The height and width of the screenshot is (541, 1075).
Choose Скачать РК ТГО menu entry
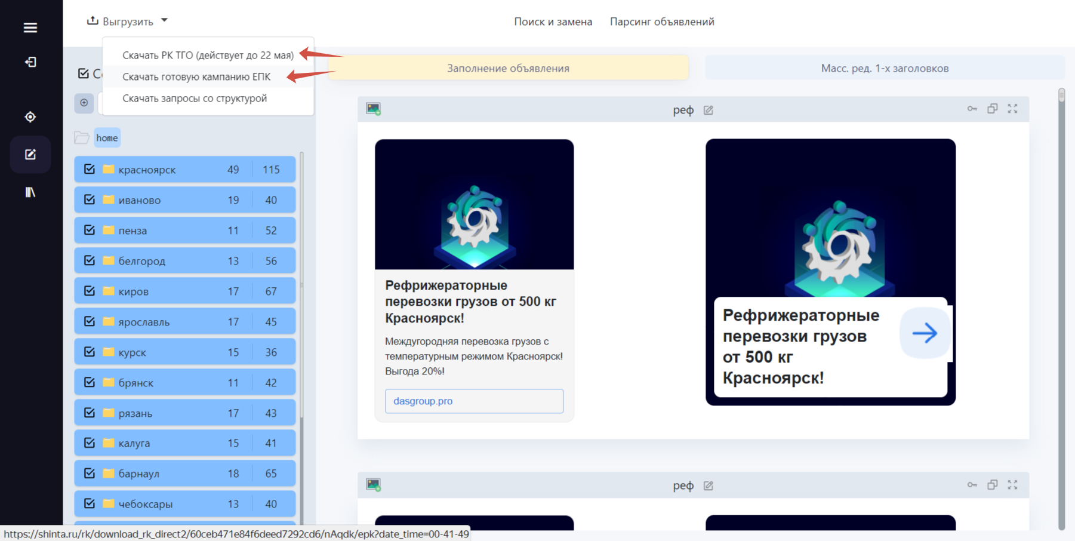pos(208,55)
